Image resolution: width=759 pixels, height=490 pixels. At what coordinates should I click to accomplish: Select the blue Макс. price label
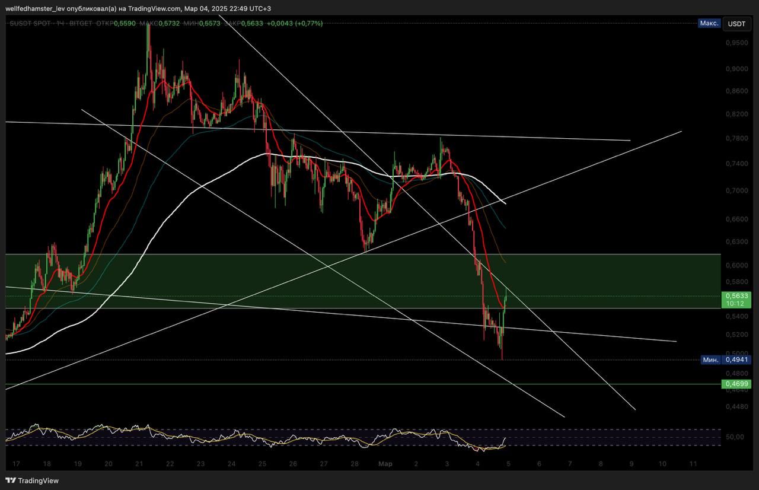(x=709, y=23)
